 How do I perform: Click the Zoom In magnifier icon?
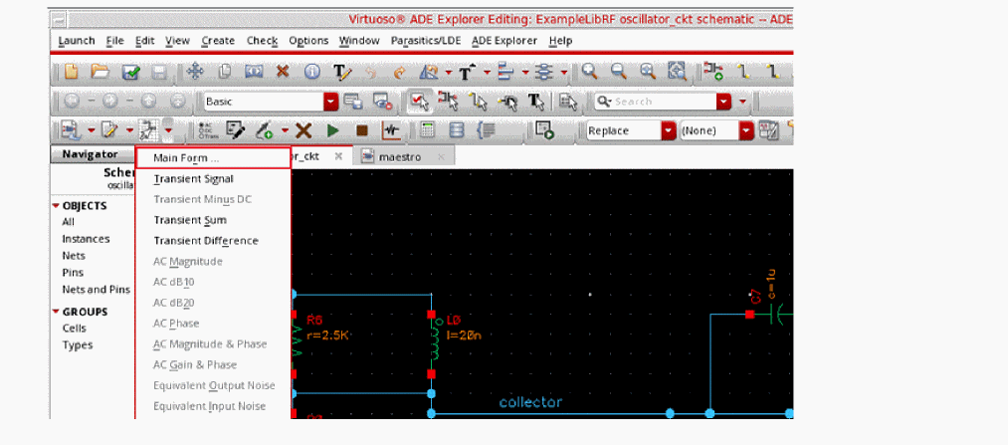589,72
